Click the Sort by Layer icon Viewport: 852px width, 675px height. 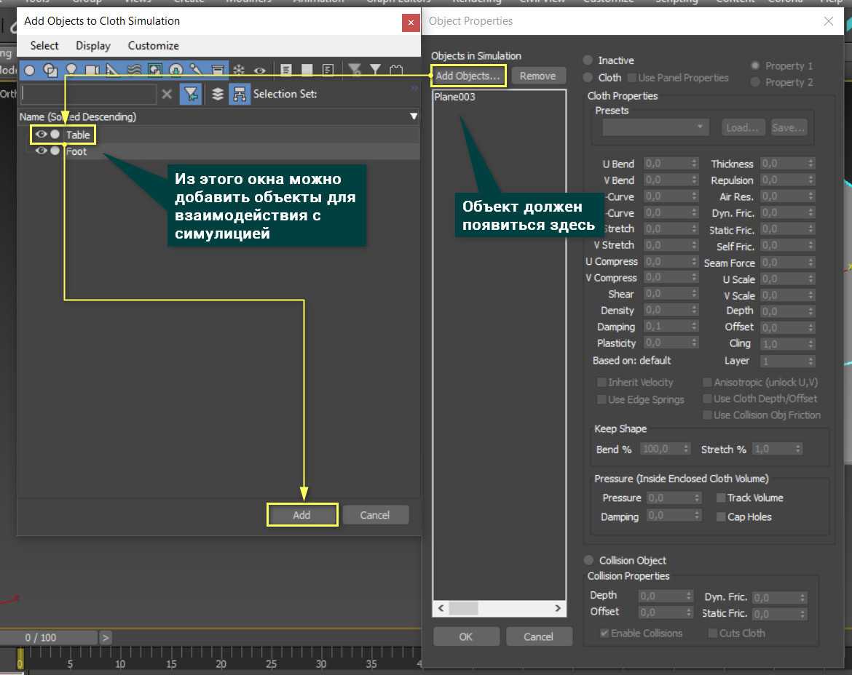pos(217,94)
